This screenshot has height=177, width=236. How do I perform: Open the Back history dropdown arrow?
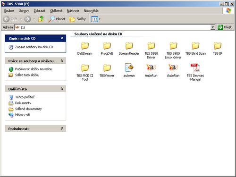(21, 19)
